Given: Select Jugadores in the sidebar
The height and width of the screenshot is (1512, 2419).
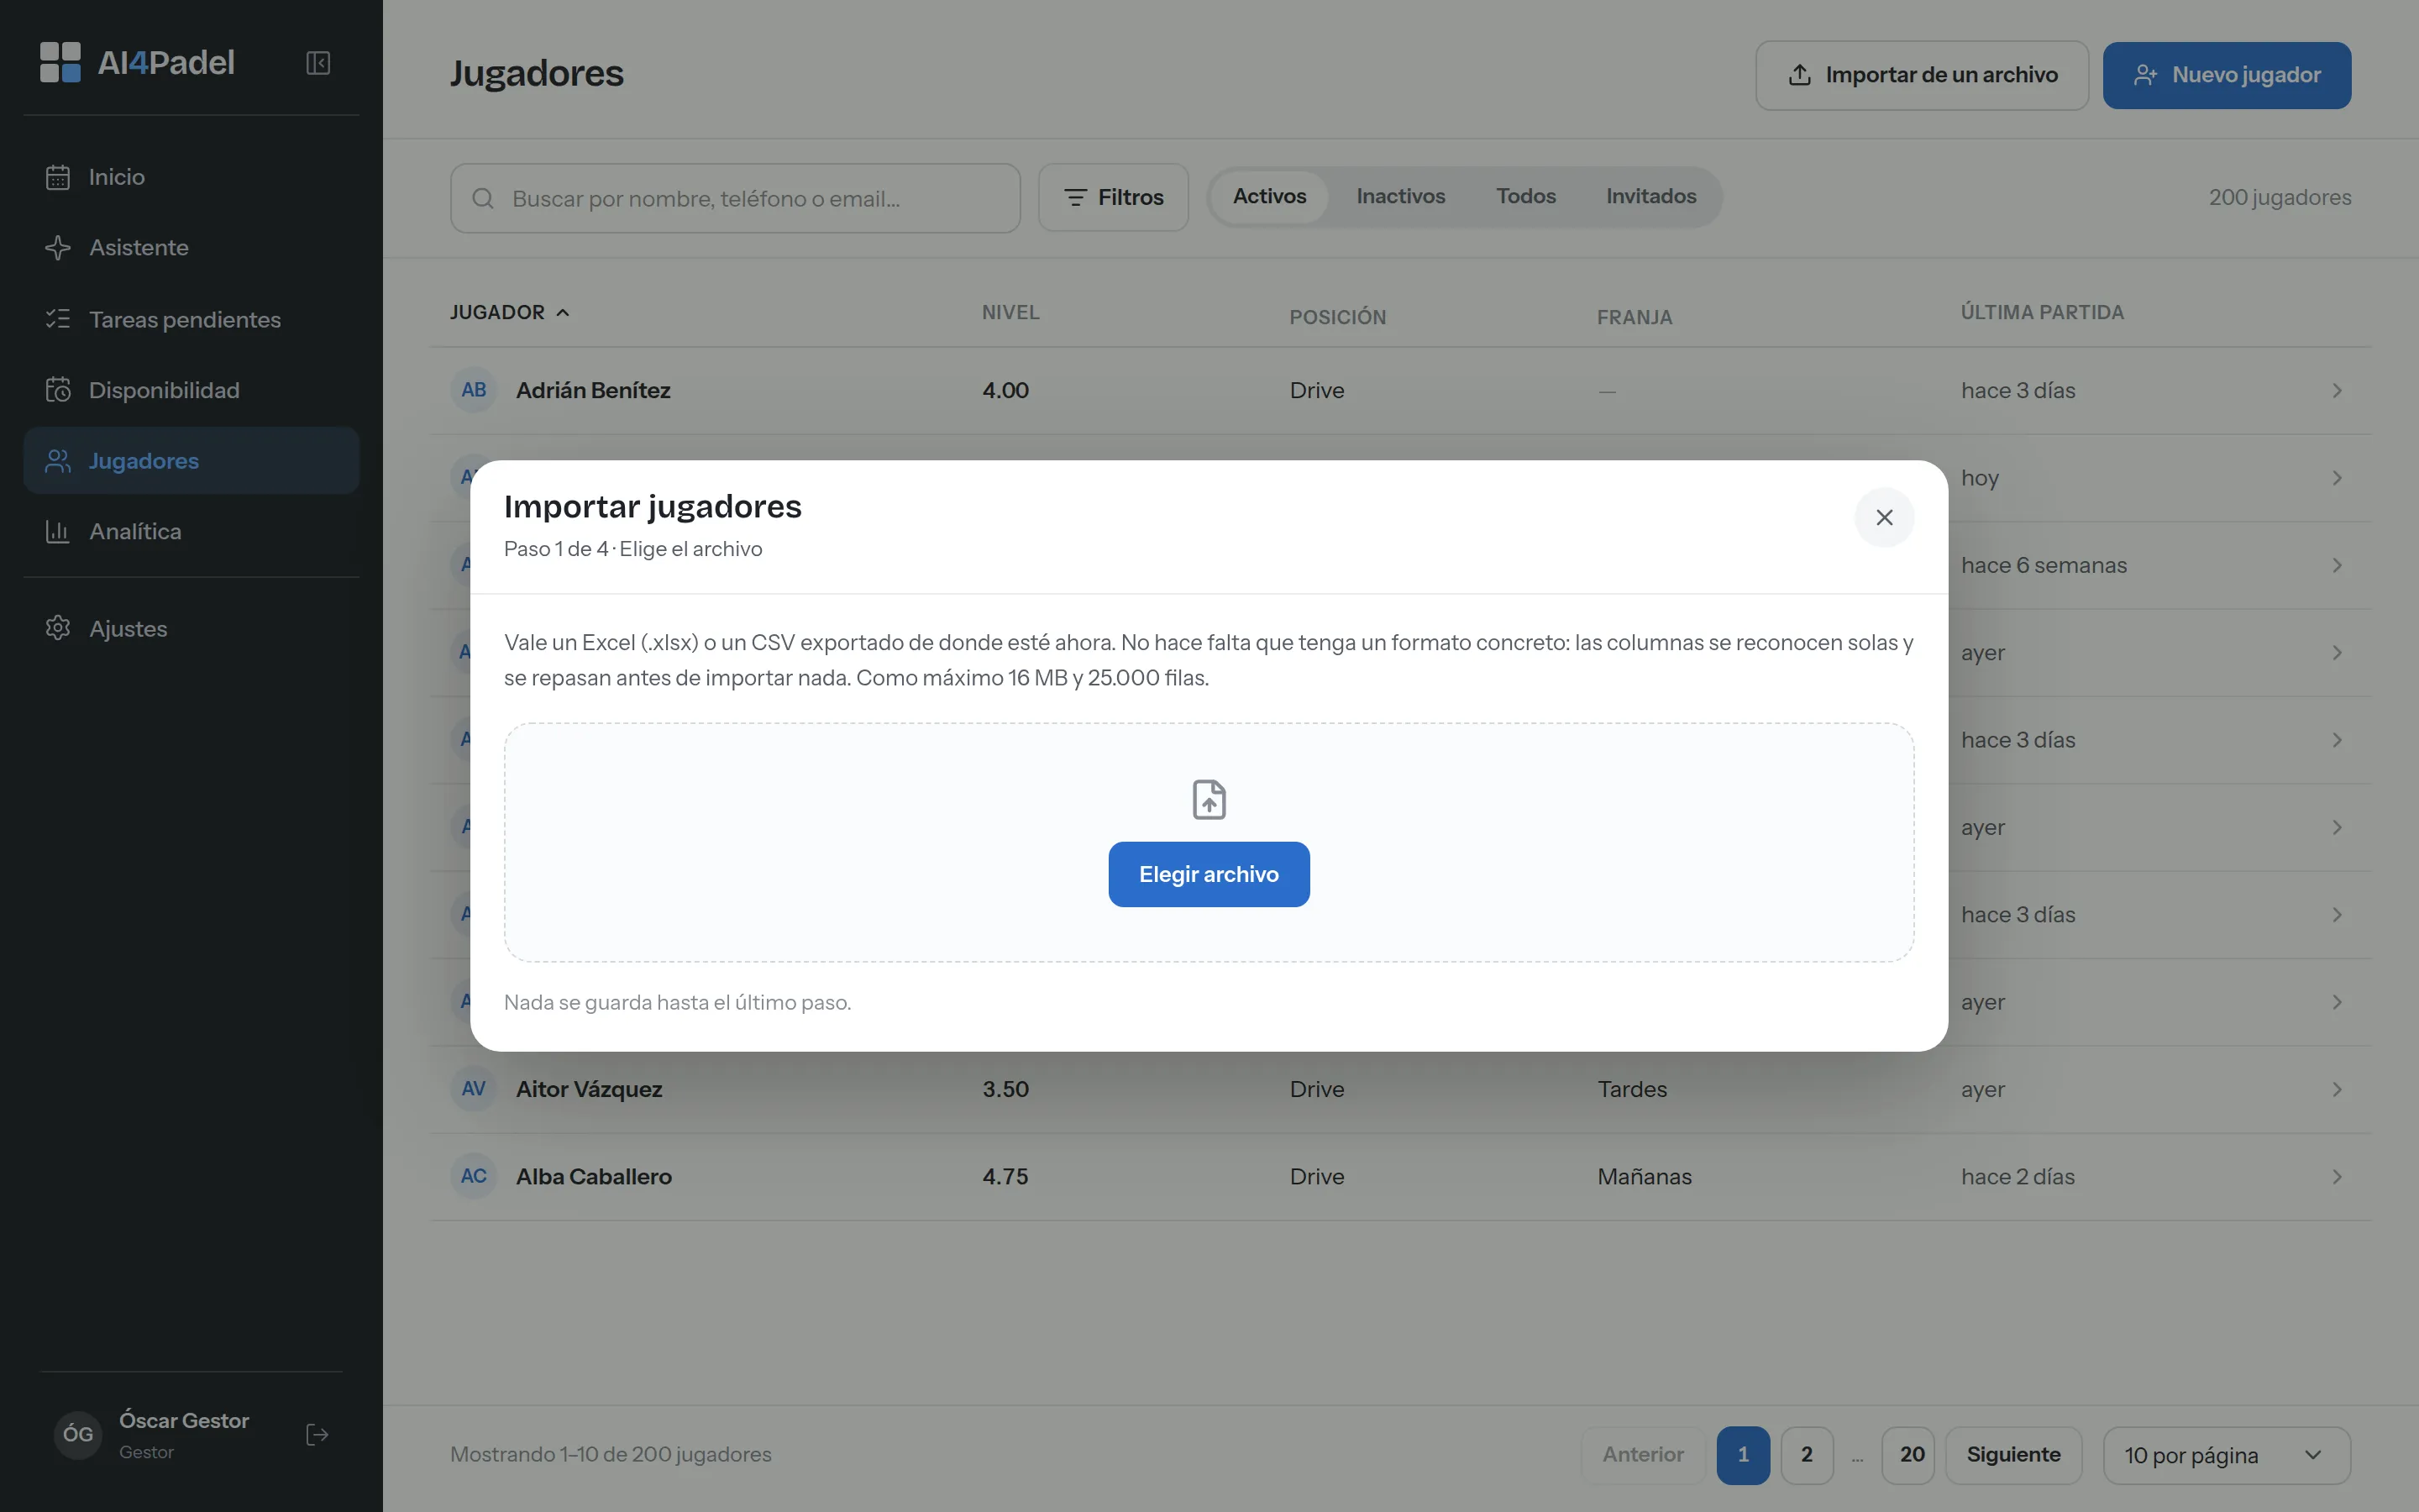Looking at the screenshot, I should click(191, 461).
